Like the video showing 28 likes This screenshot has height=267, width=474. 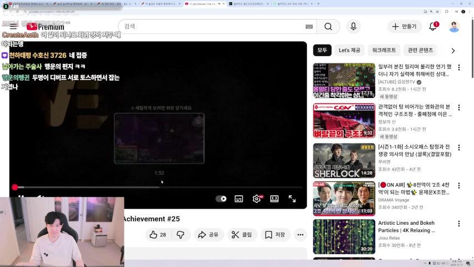pyautogui.click(x=158, y=235)
